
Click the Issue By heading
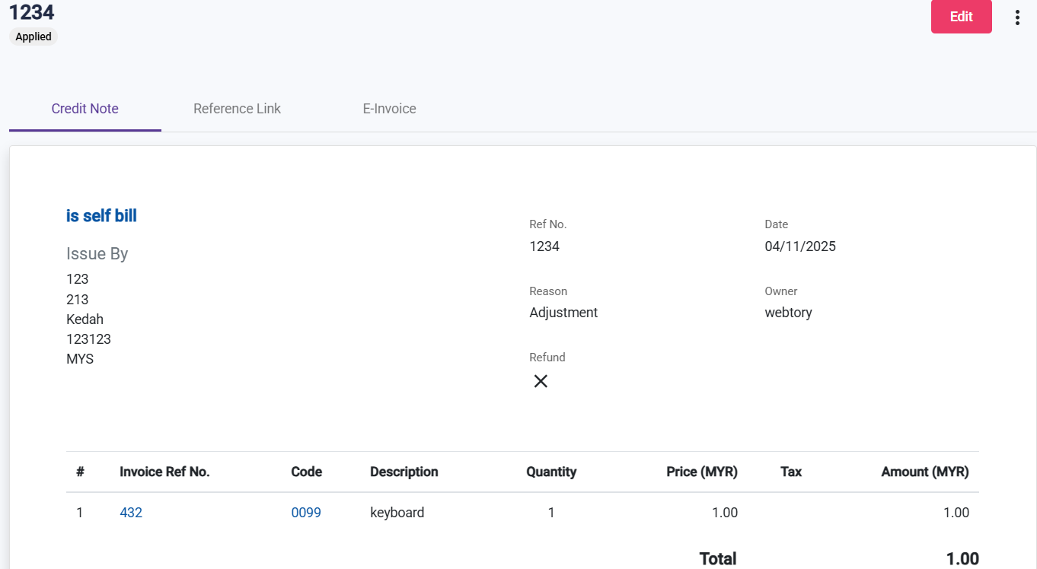click(x=97, y=254)
